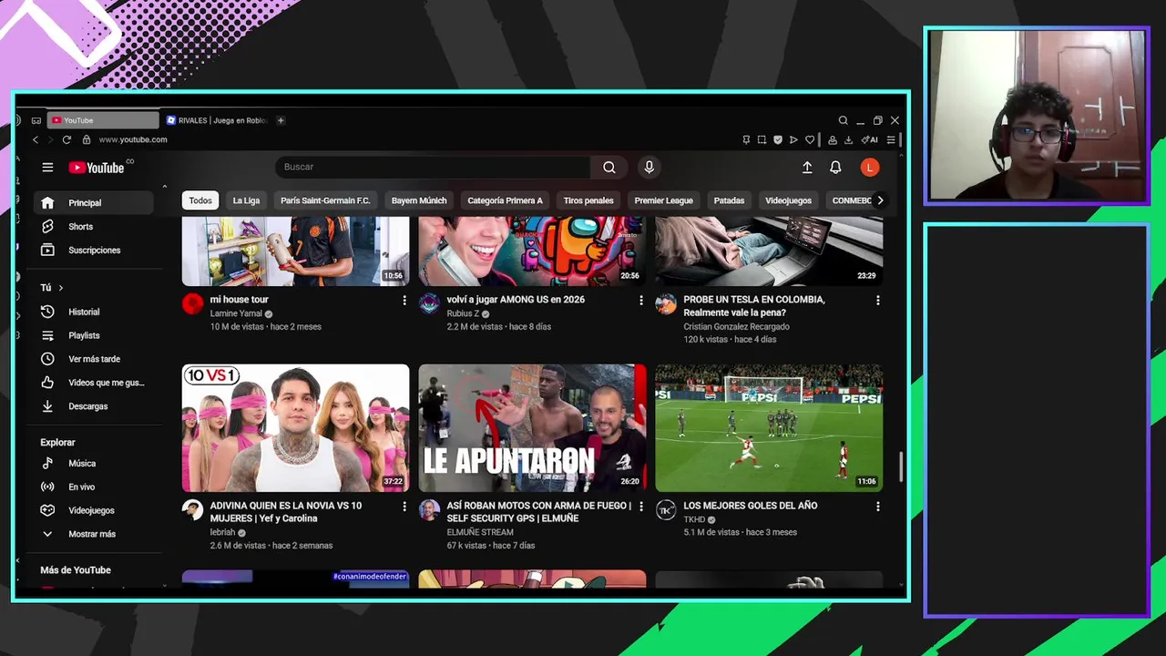Viewport: 1166px width, 656px height.
Task: Click the pin icon in browser toolbar
Action: tap(746, 140)
